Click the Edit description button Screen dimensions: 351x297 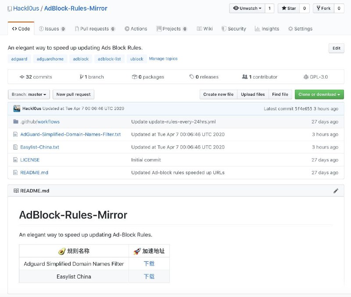coord(336,48)
